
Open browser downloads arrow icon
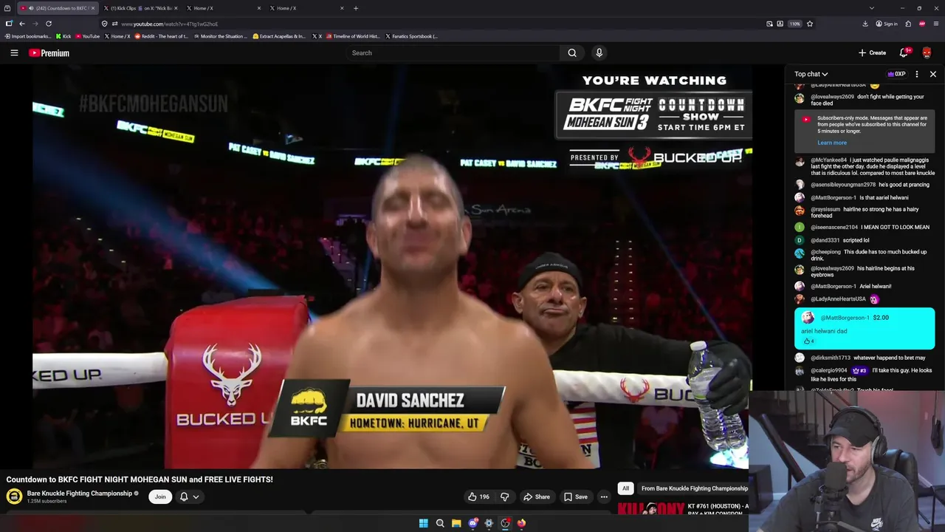(865, 24)
